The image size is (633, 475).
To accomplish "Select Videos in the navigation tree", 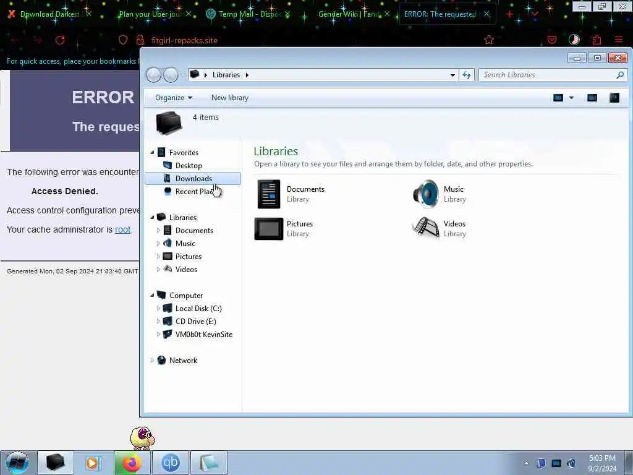I will pos(185,270).
